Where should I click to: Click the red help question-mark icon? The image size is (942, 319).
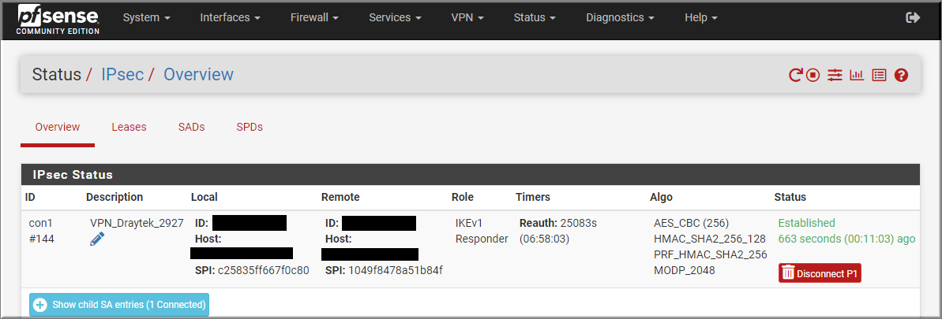click(901, 75)
